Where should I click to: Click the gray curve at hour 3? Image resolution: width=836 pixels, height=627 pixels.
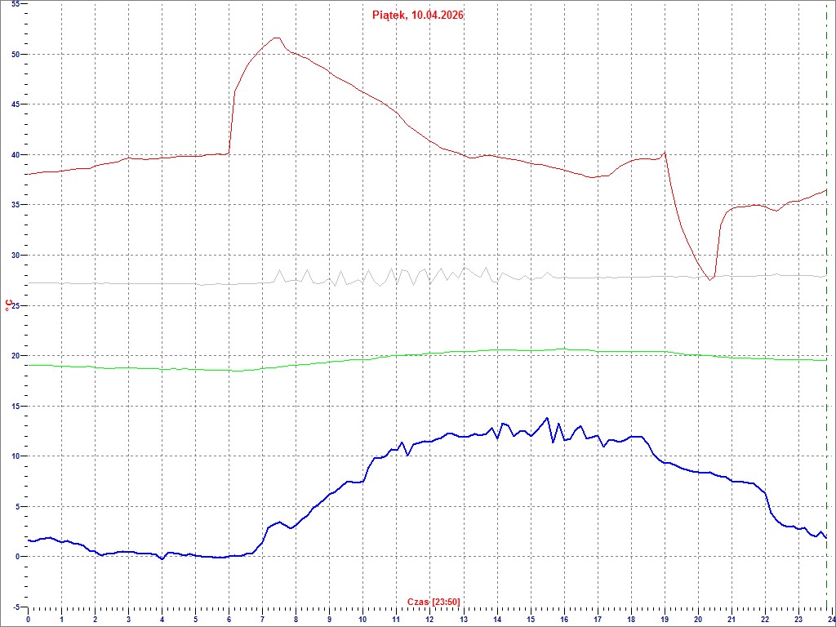coord(128,283)
